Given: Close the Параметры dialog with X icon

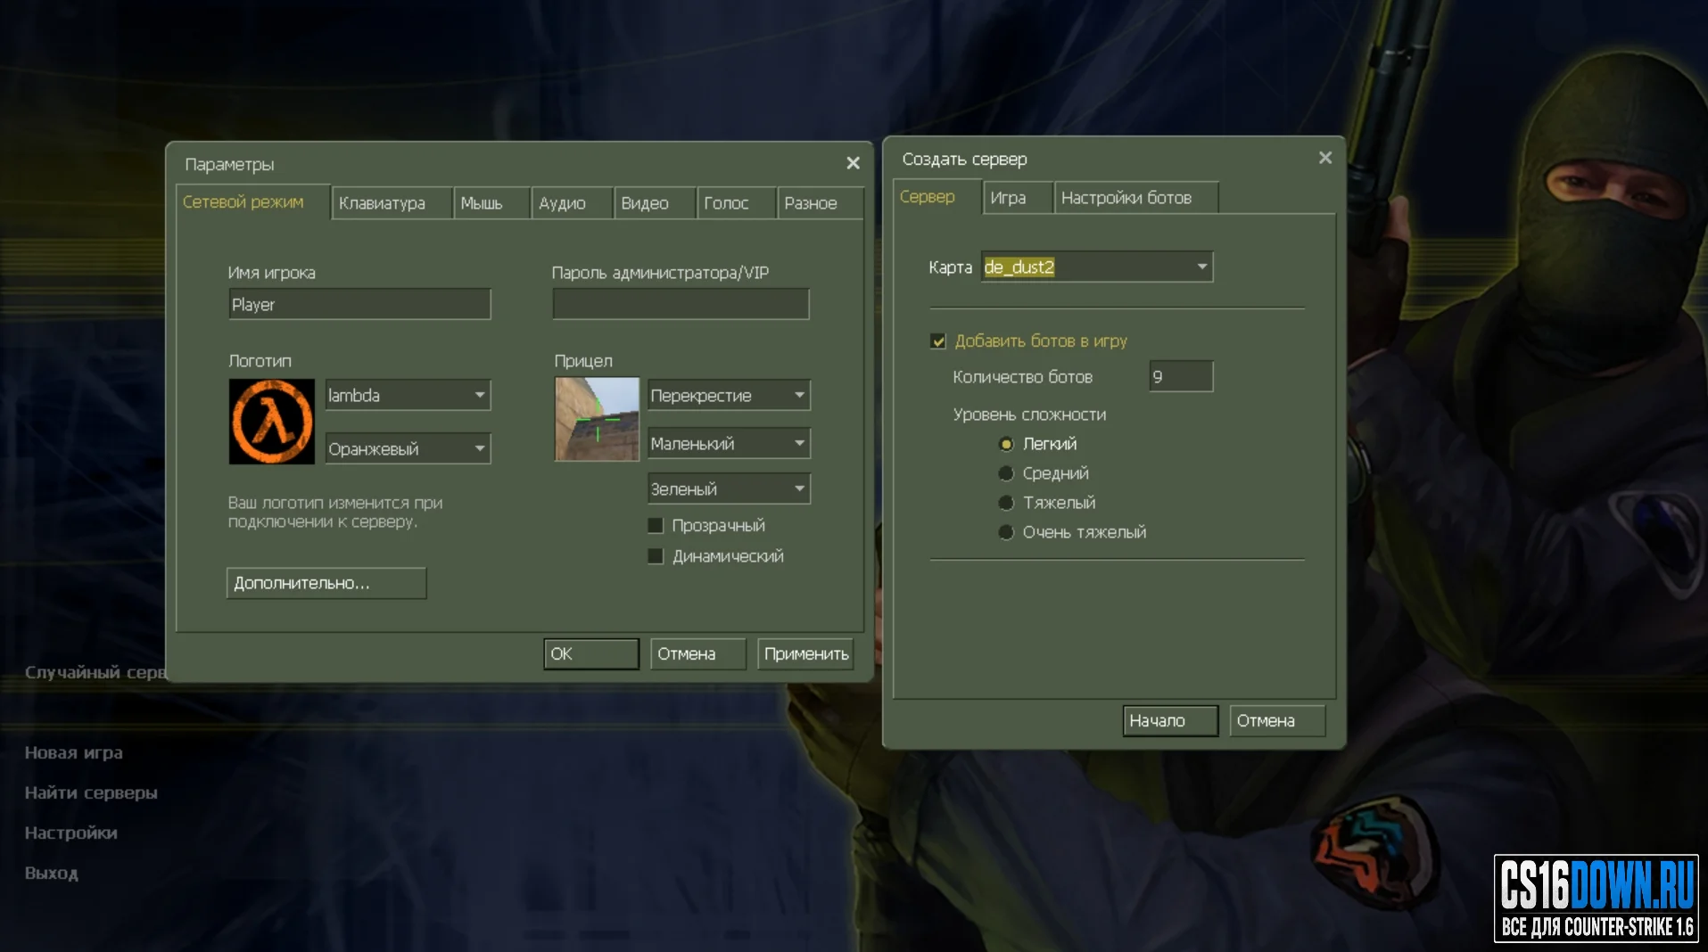Looking at the screenshot, I should coord(853,163).
